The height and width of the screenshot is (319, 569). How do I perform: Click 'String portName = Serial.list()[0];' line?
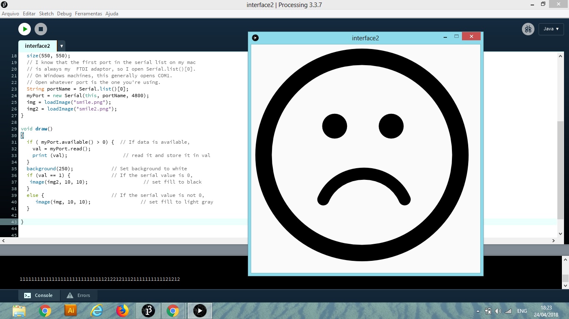pos(77,89)
